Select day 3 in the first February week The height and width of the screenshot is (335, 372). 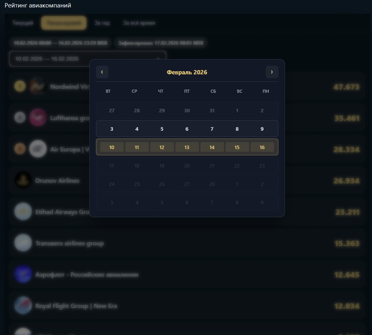[112, 129]
